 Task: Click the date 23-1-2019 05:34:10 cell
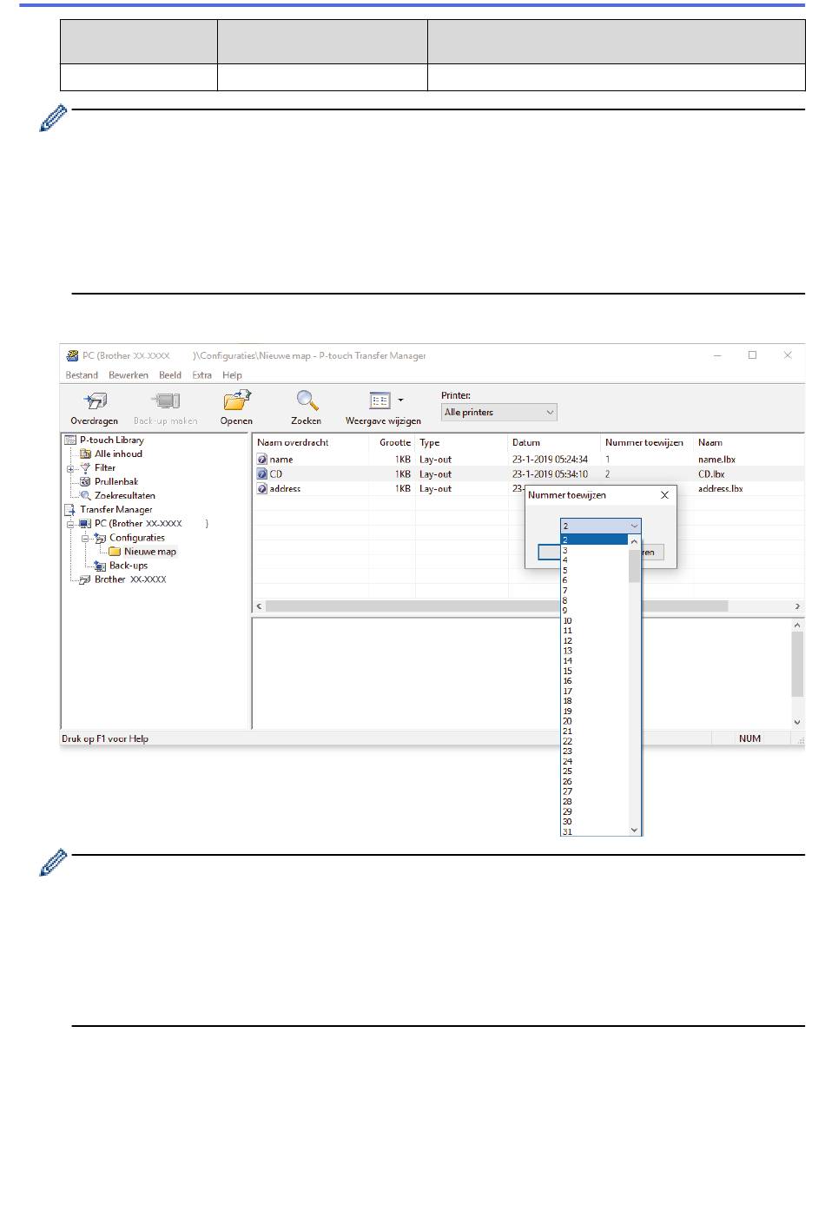[x=550, y=474]
